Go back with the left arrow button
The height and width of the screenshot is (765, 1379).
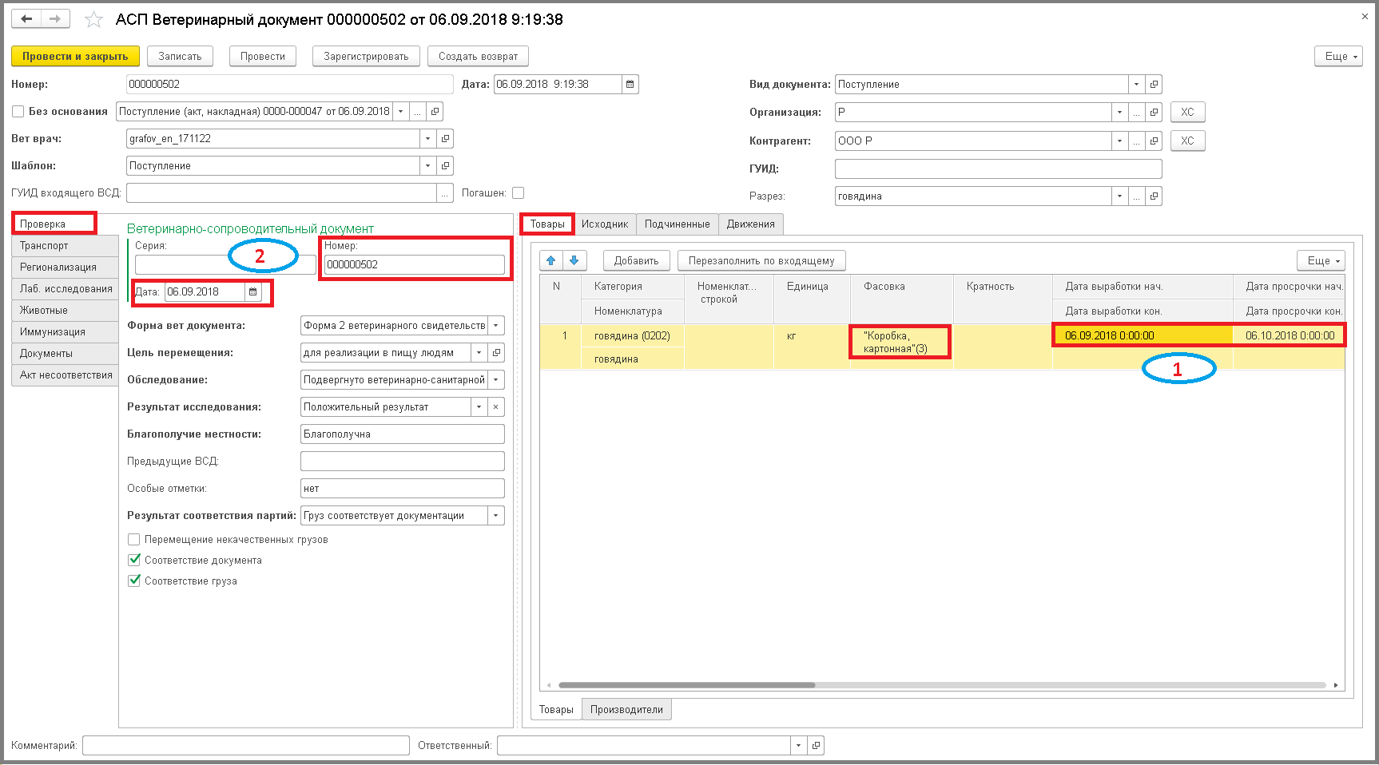[x=26, y=18]
